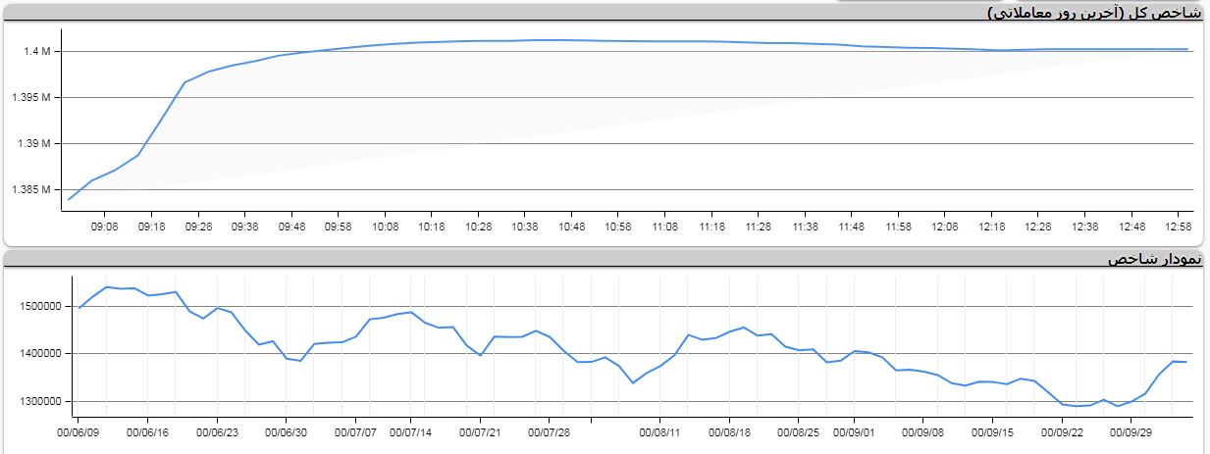The height and width of the screenshot is (454, 1210).
Task: Click the 'شاخص کل' chart title header
Action: [1094, 13]
